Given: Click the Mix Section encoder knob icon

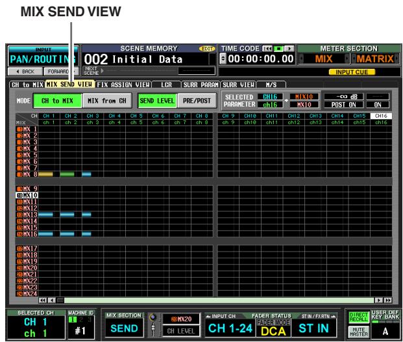Looking at the screenshot, I should point(153,317).
